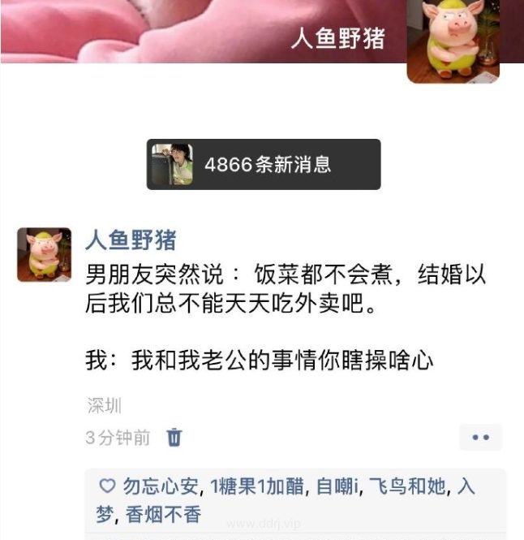Screen dimensions: 524x540
Task: Tap the 深圳 location tag
Action: [105, 405]
